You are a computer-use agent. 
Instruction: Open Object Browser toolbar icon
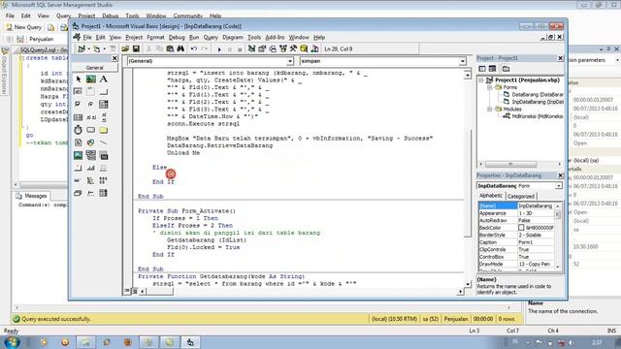point(282,48)
